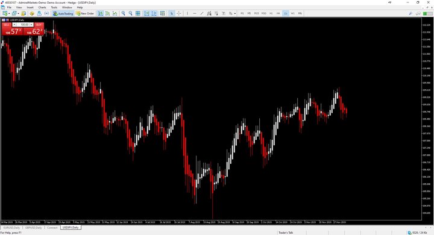This screenshot has height=235, width=434.
Task: Switch chart to Candlesticks type
Action: tap(108, 13)
